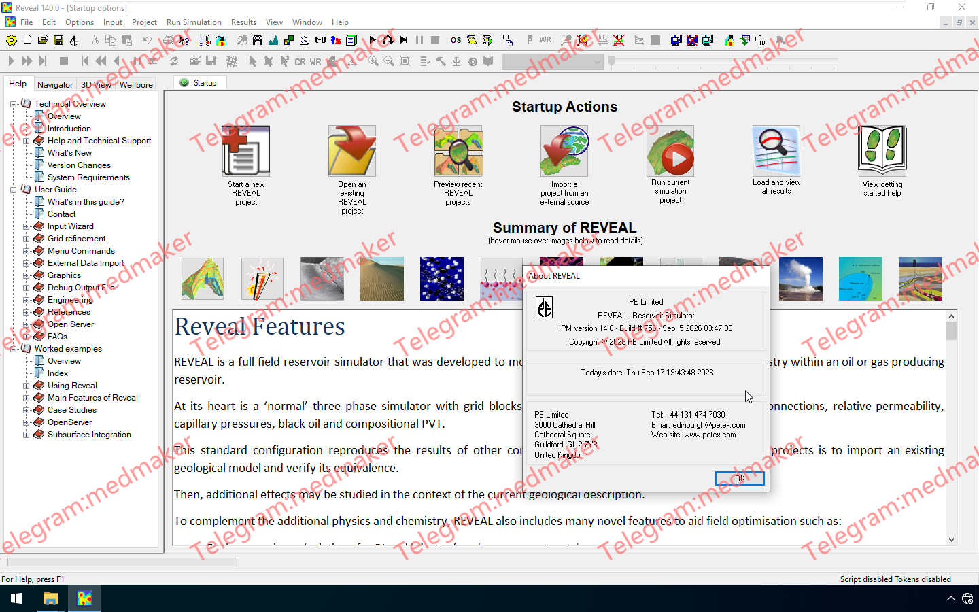The image size is (979, 612).
Task: Click Import a project from external source
Action: (x=564, y=151)
